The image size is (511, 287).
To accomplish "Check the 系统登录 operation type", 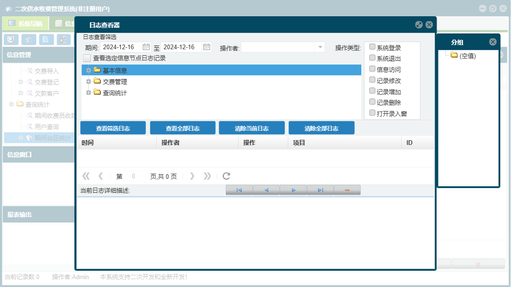I will 372,47.
